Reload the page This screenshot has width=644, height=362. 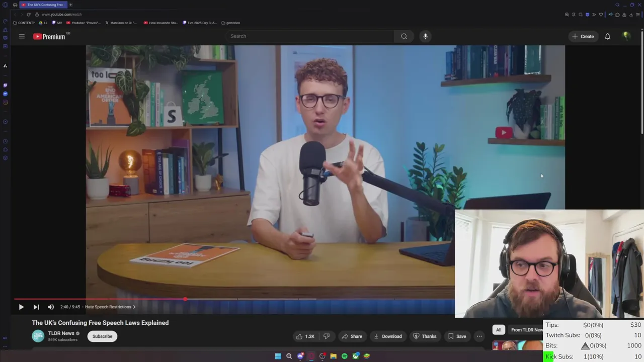click(29, 15)
